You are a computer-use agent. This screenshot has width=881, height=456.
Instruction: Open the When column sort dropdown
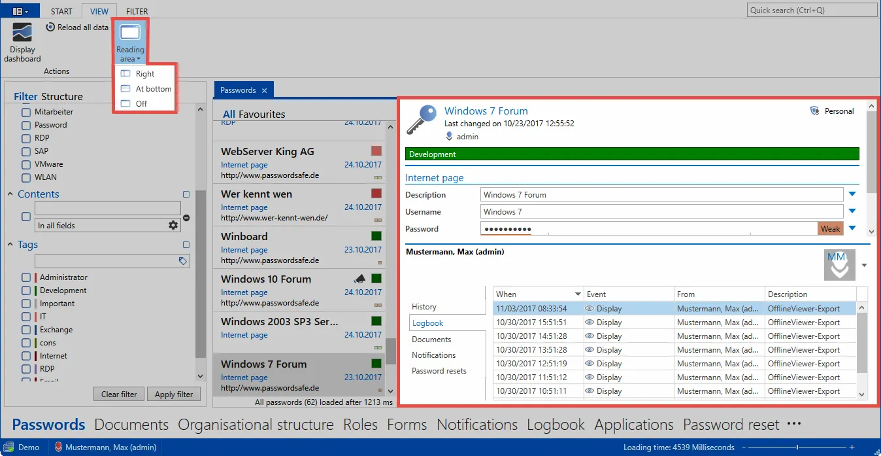577,294
